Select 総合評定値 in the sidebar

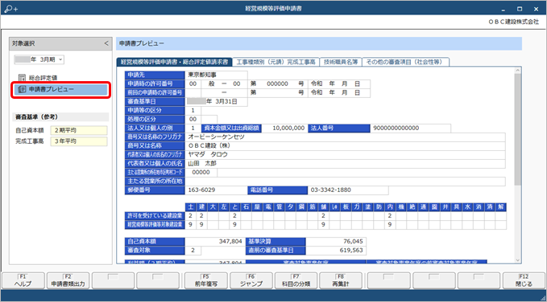[42, 78]
